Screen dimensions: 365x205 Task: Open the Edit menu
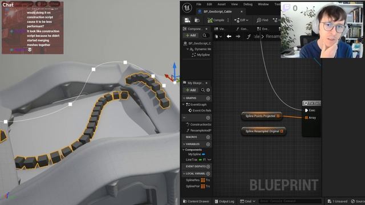coord(209,4)
